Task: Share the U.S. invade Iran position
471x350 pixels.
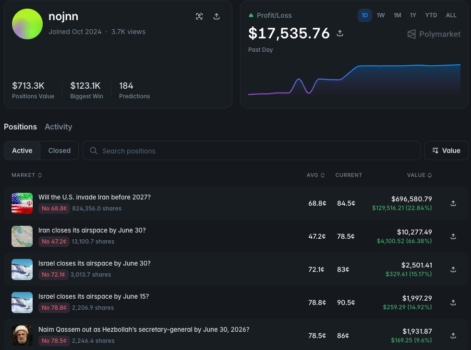Action: coord(453,203)
